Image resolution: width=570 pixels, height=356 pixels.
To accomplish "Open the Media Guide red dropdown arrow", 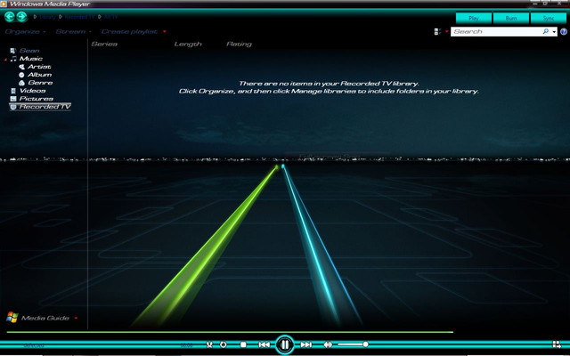I will (76, 319).
